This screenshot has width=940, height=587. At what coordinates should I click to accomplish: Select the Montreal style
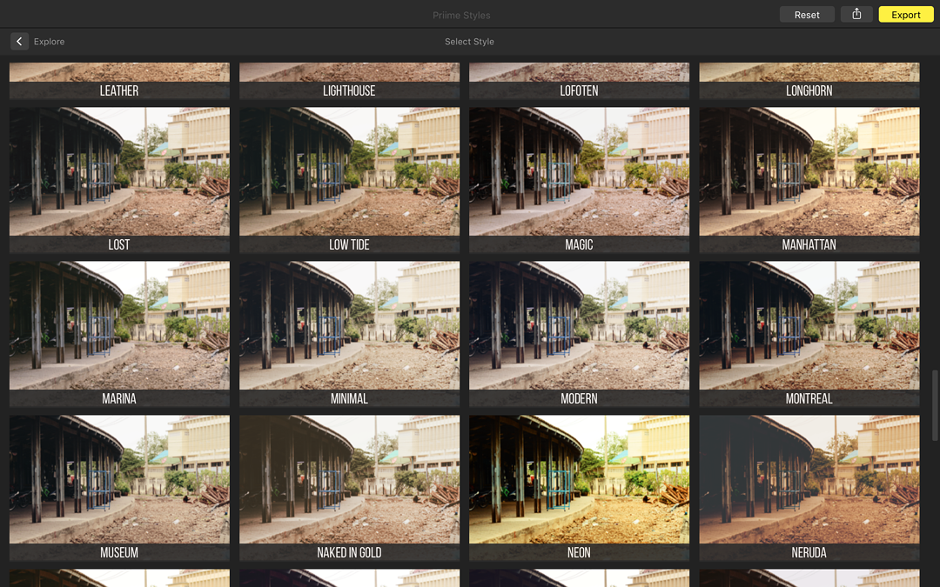click(x=809, y=334)
